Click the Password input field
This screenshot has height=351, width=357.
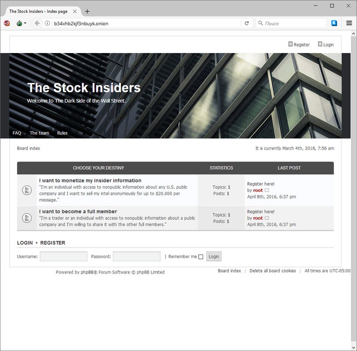tap(137, 256)
